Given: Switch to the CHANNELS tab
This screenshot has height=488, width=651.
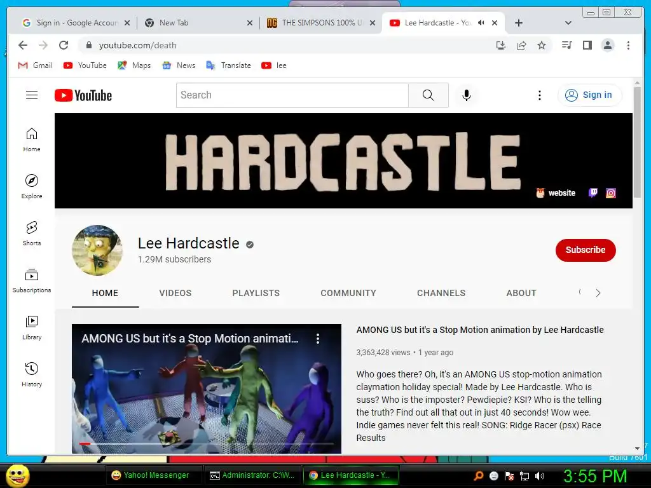Looking at the screenshot, I should (441, 293).
